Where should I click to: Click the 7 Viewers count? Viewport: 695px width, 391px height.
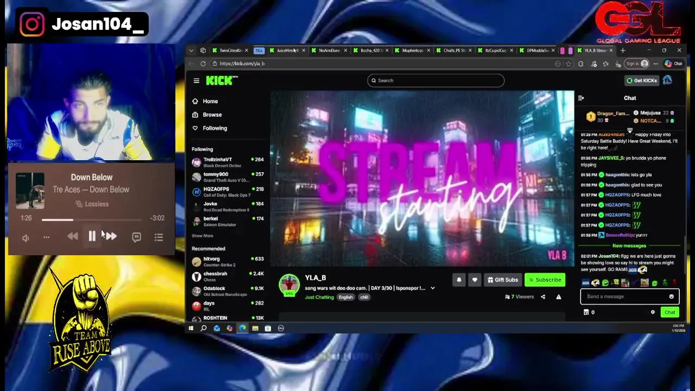(x=520, y=297)
